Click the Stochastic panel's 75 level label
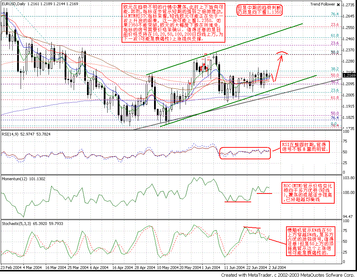Viewport: 357px width, 277px height. 345,231
